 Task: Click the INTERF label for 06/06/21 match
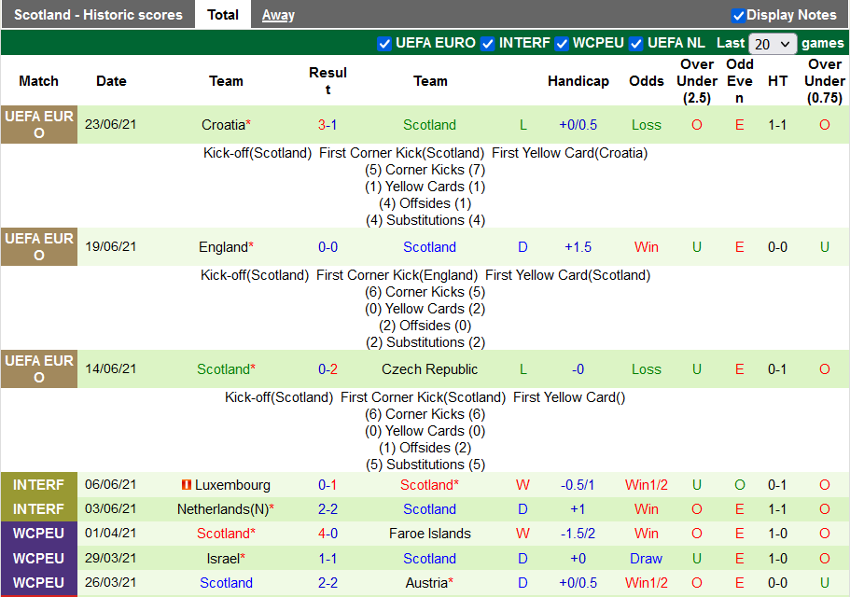[38, 485]
